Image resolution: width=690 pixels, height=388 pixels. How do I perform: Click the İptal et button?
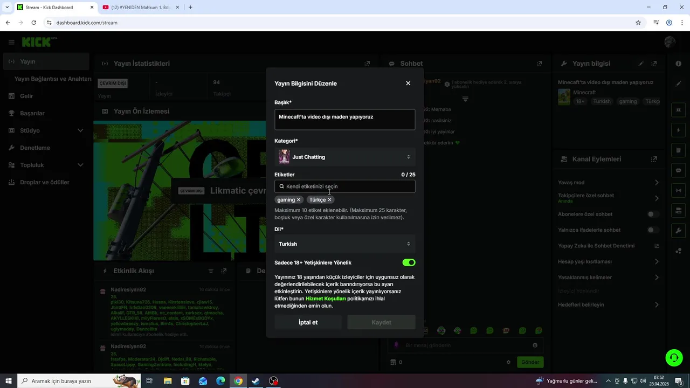tap(308, 322)
